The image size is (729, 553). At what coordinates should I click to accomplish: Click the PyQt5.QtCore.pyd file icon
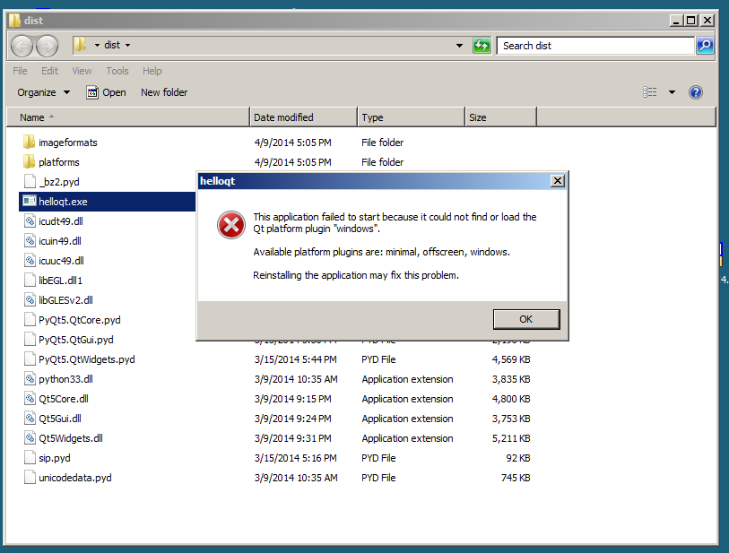coord(30,320)
